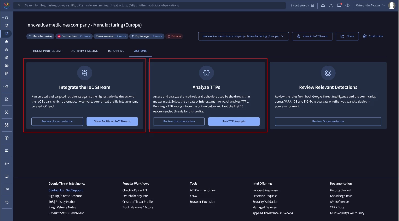Open the laptop chart sidebar icon

7,151
